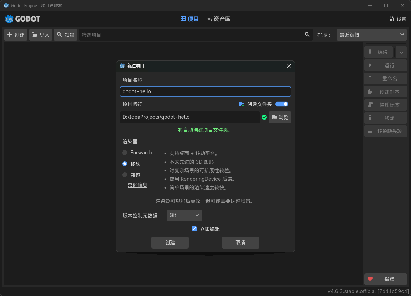
Task: Select the 兼容 renderer option
Action: pos(131,175)
